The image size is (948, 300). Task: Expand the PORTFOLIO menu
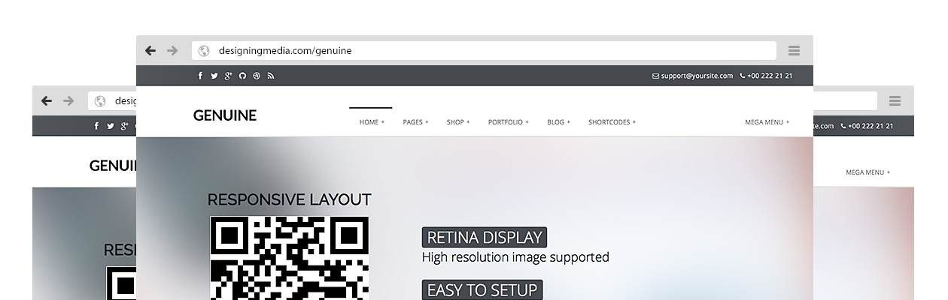(x=509, y=121)
